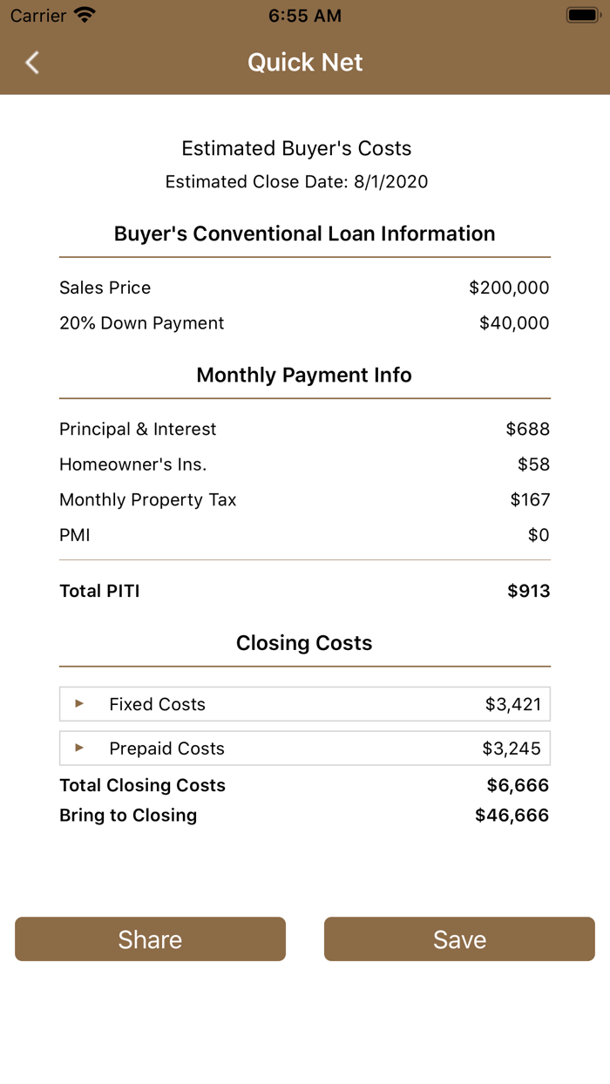Tap the Estimated Close Date text

click(296, 182)
